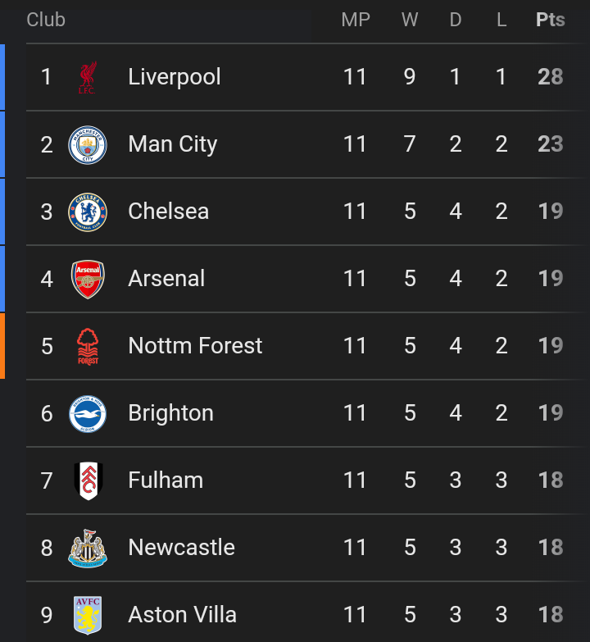The width and height of the screenshot is (590, 642).
Task: Select Liverpool's 28 points value
Action: [551, 77]
